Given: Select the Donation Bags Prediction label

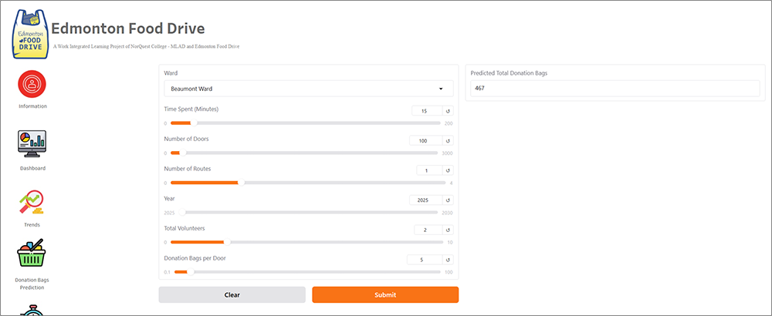Looking at the screenshot, I should [x=32, y=284].
